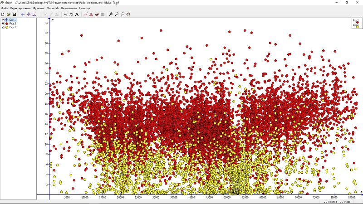Open the Функция menu
This screenshot has width=363, height=204.
[x=39, y=8]
